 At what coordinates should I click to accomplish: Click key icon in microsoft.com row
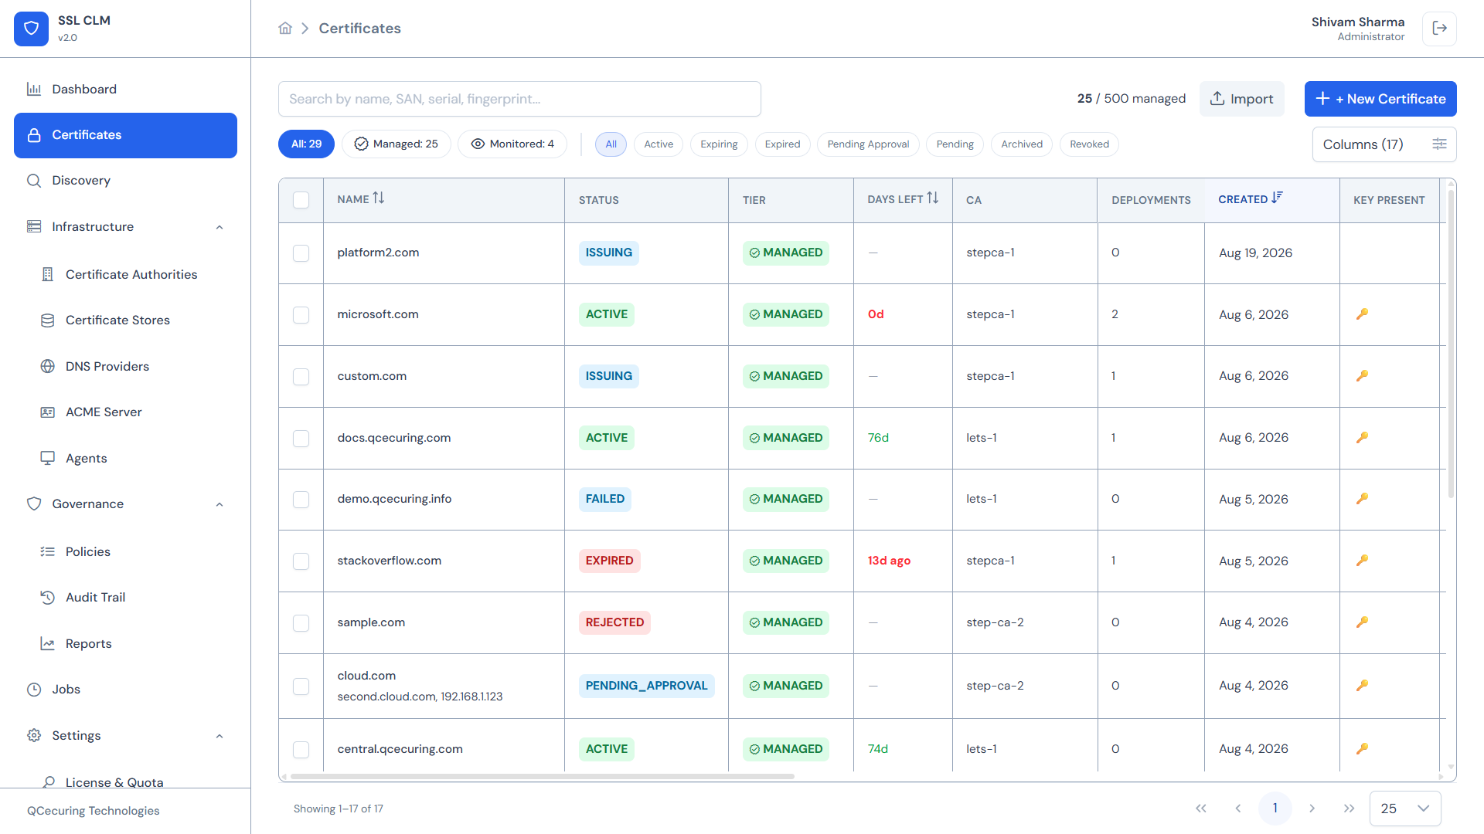pos(1362,314)
